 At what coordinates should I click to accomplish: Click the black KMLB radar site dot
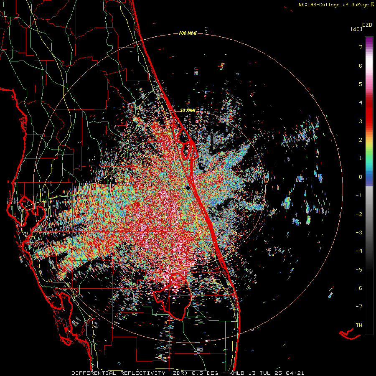pos(188,188)
